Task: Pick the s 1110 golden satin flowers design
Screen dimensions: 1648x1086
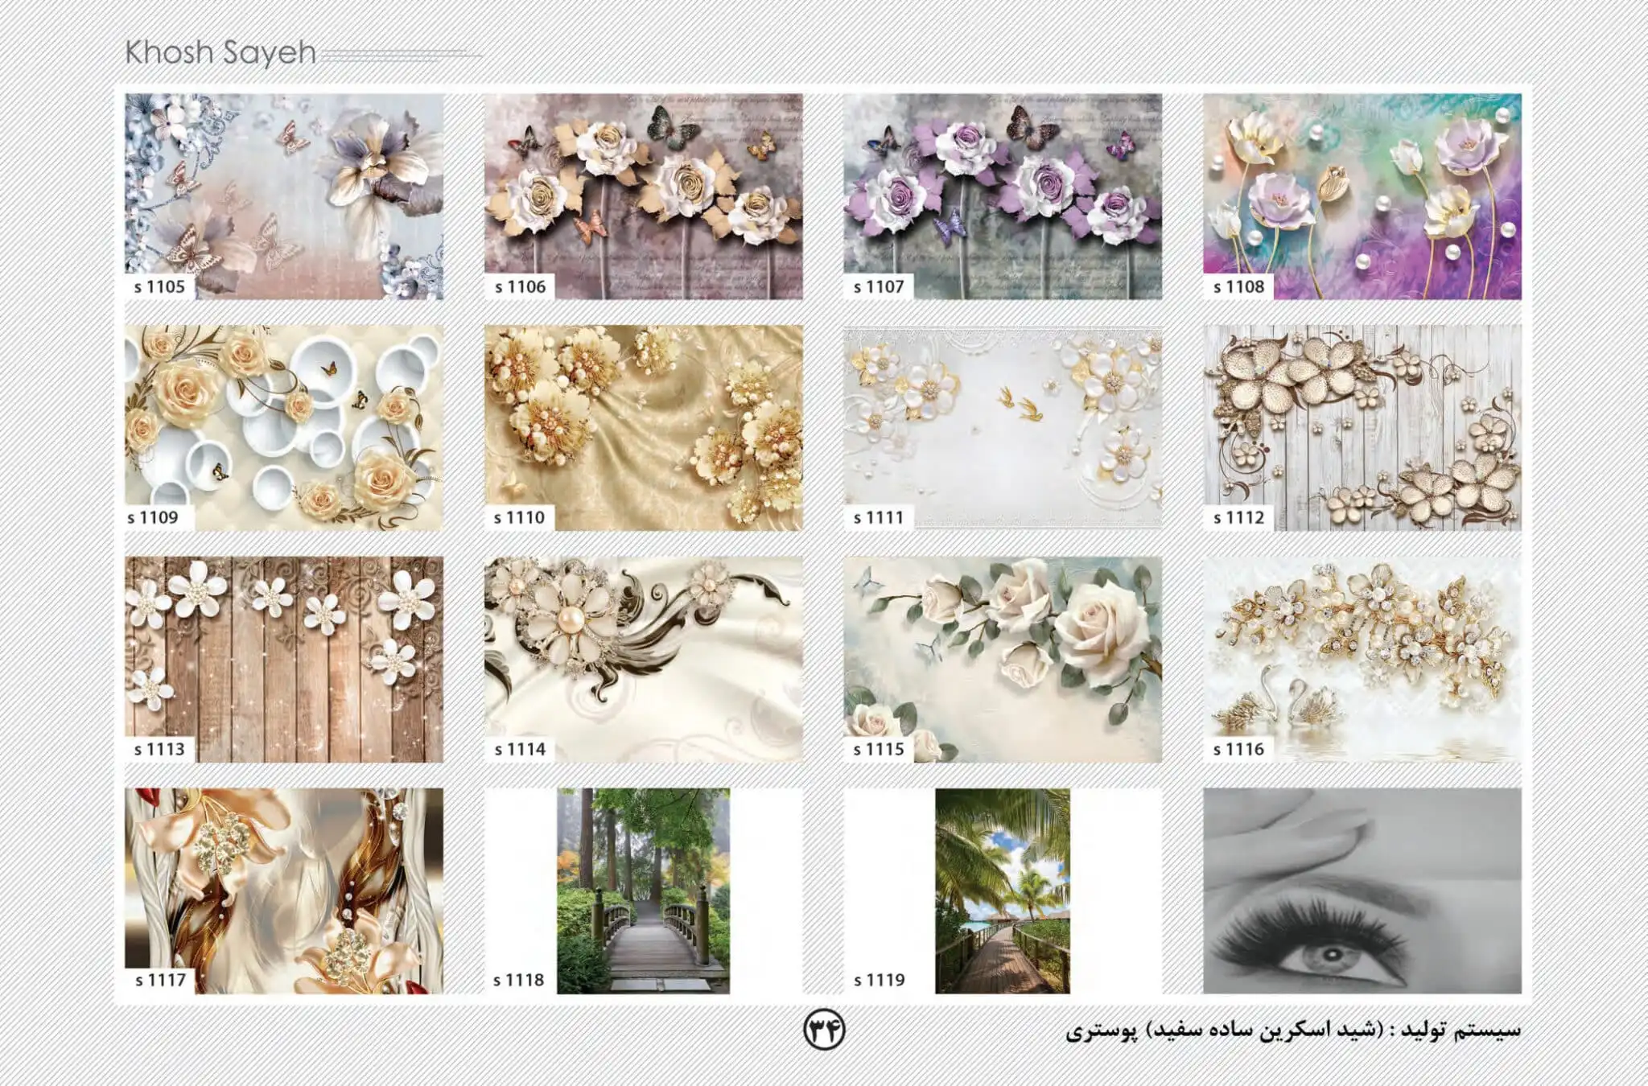Action: pos(644,427)
